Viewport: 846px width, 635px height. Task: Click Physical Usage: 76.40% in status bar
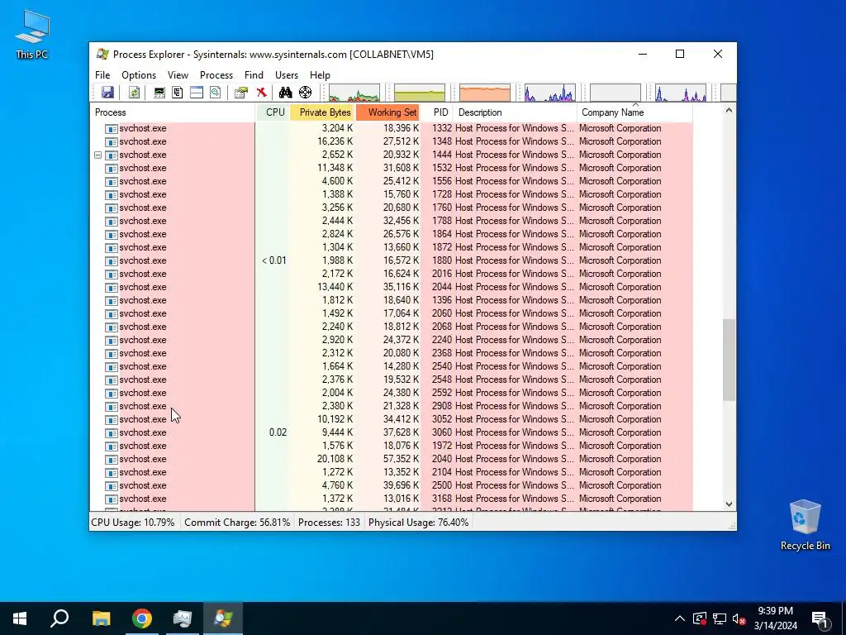(418, 523)
